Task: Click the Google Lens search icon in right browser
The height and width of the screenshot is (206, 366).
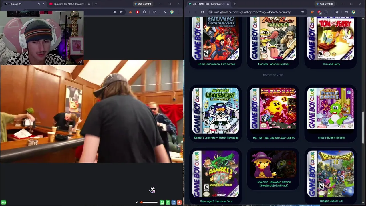Action: (x=336, y=12)
